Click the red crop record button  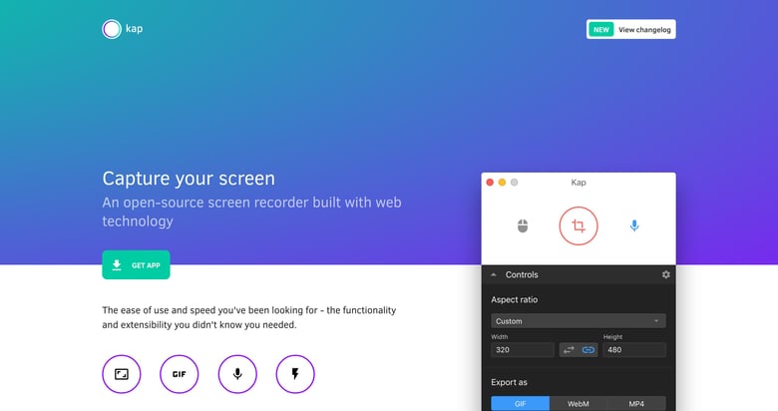coord(579,226)
